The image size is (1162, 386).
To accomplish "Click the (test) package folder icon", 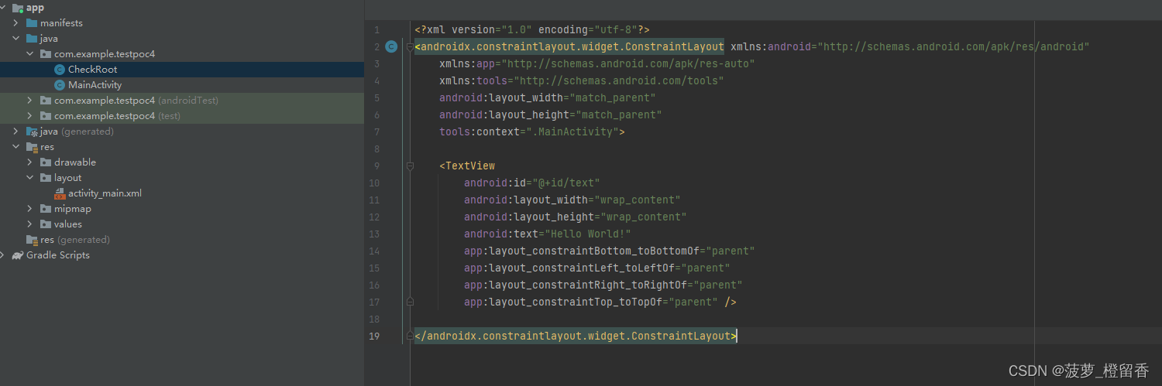I will click(46, 116).
